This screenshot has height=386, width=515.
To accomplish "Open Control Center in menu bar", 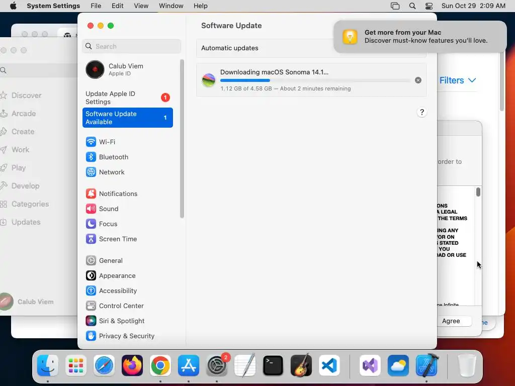I will [x=429, y=6].
